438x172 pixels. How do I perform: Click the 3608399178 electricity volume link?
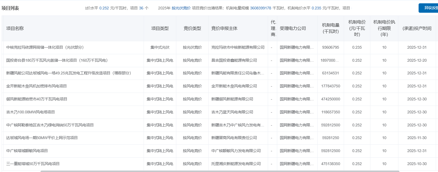pyautogui.click(x=260, y=8)
